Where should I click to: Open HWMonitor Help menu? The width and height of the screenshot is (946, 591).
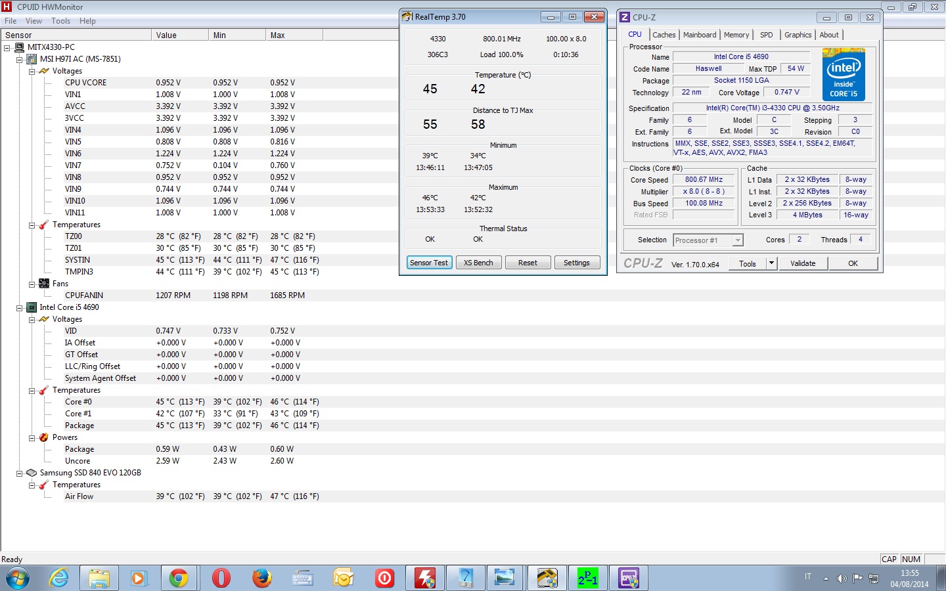pos(87,21)
